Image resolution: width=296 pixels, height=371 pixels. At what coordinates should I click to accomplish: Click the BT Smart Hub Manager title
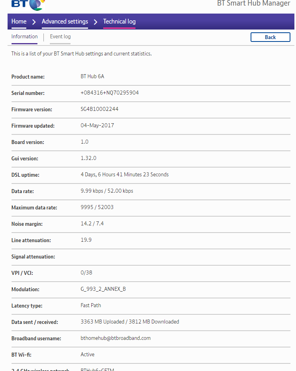click(x=253, y=3)
